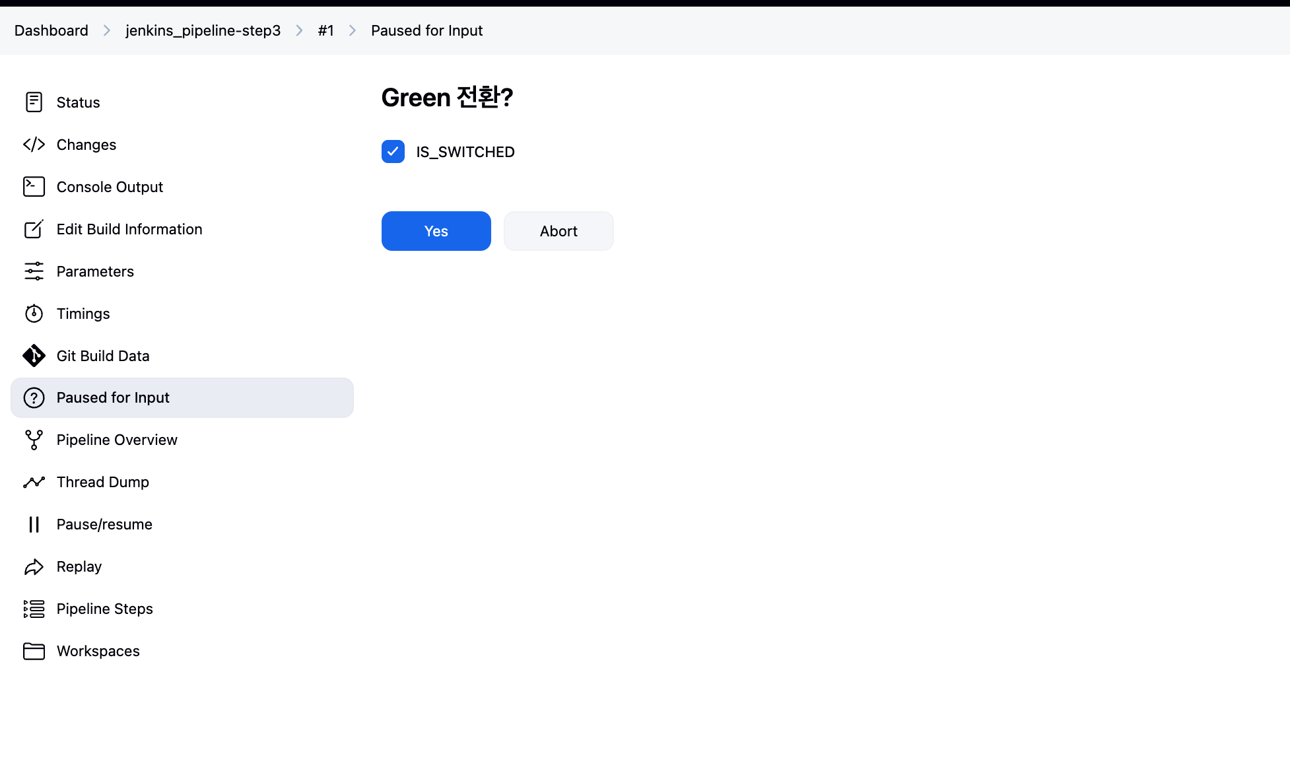1290x775 pixels.
Task: Uncheck the IS_SWITCHED checkbox
Action: coord(393,151)
